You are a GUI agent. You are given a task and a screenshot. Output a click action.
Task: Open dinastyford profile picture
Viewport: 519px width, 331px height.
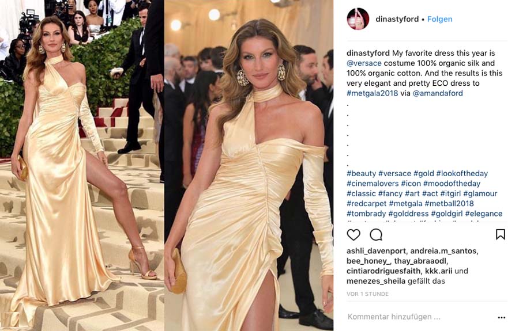coord(358,19)
